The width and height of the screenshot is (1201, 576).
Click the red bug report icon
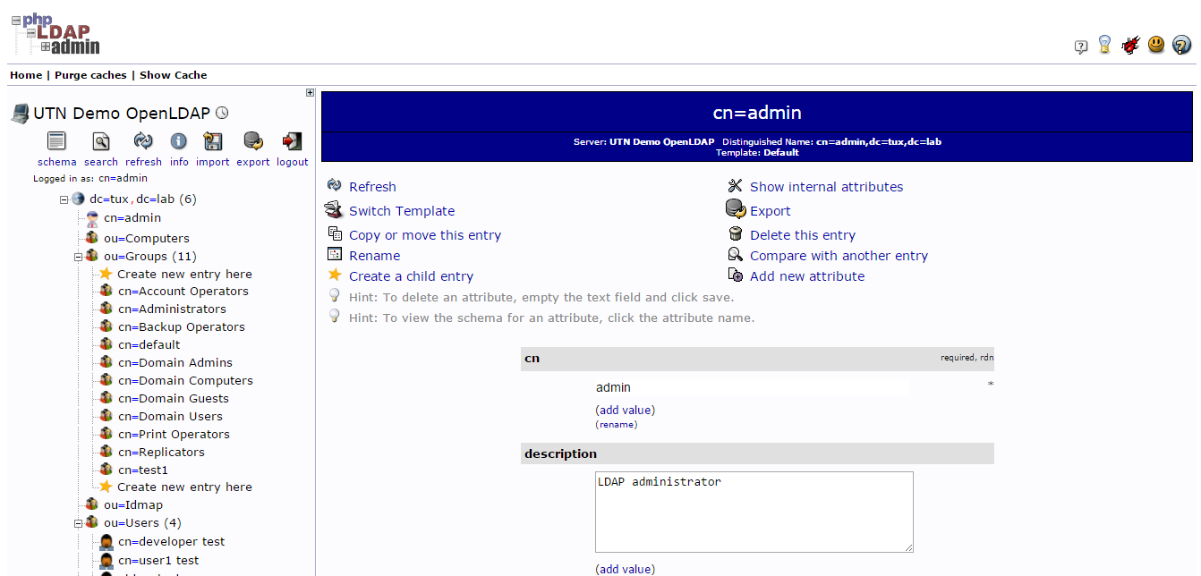(x=1130, y=45)
